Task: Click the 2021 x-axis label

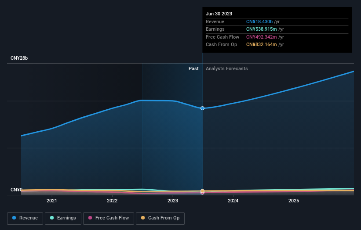Action: click(x=52, y=201)
